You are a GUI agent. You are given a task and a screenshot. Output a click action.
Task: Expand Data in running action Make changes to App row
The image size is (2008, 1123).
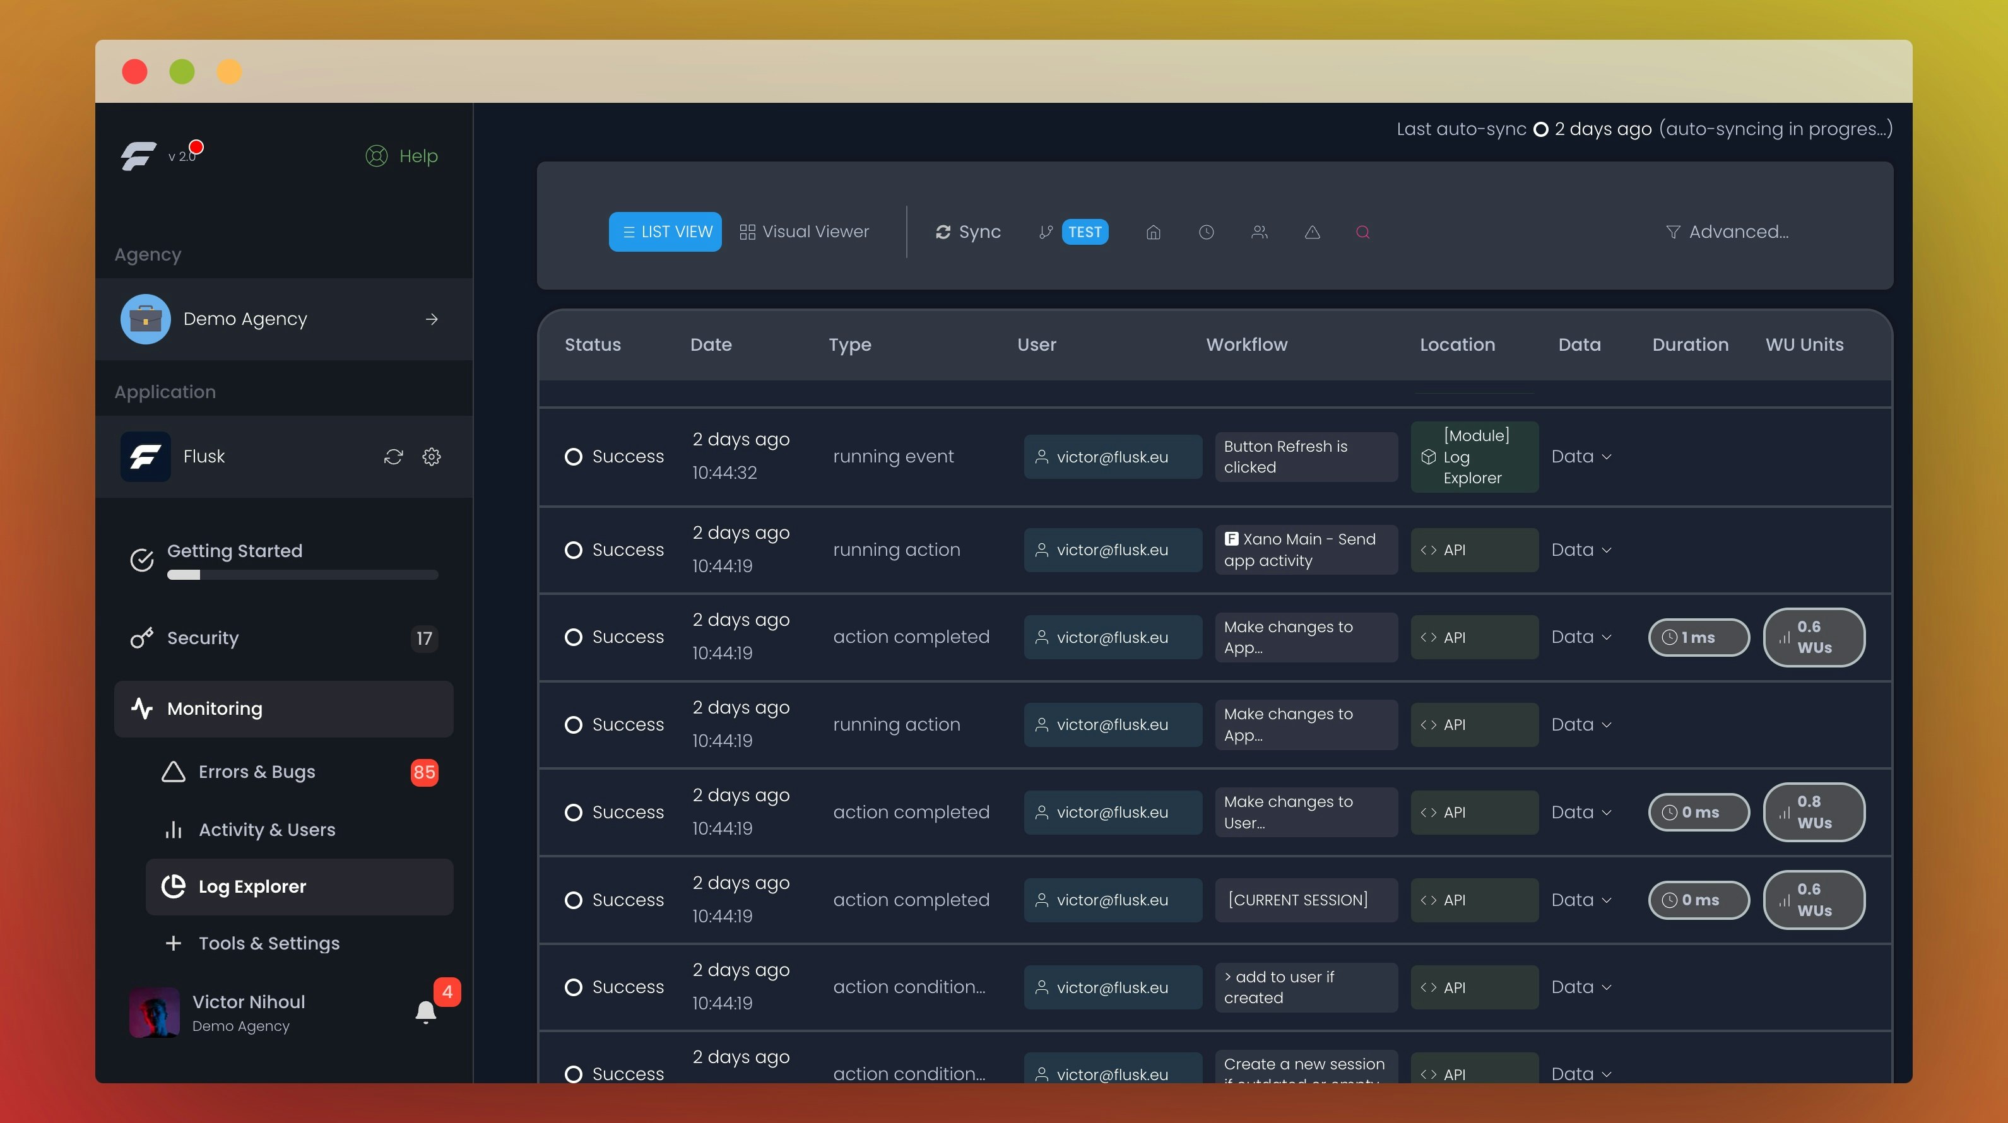point(1581,724)
